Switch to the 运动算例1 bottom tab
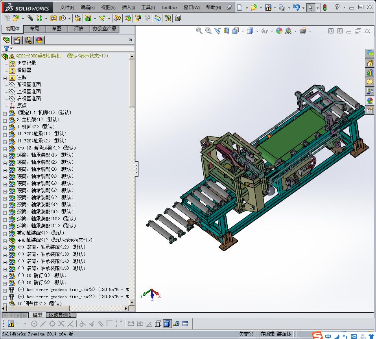This screenshot has width=376, height=339. pos(61,315)
